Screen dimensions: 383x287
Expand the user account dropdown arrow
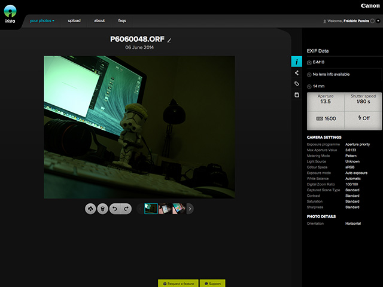[378, 21]
